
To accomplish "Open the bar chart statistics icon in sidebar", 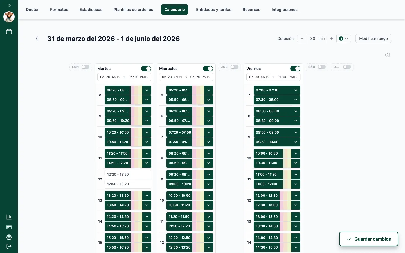I will point(9,217).
